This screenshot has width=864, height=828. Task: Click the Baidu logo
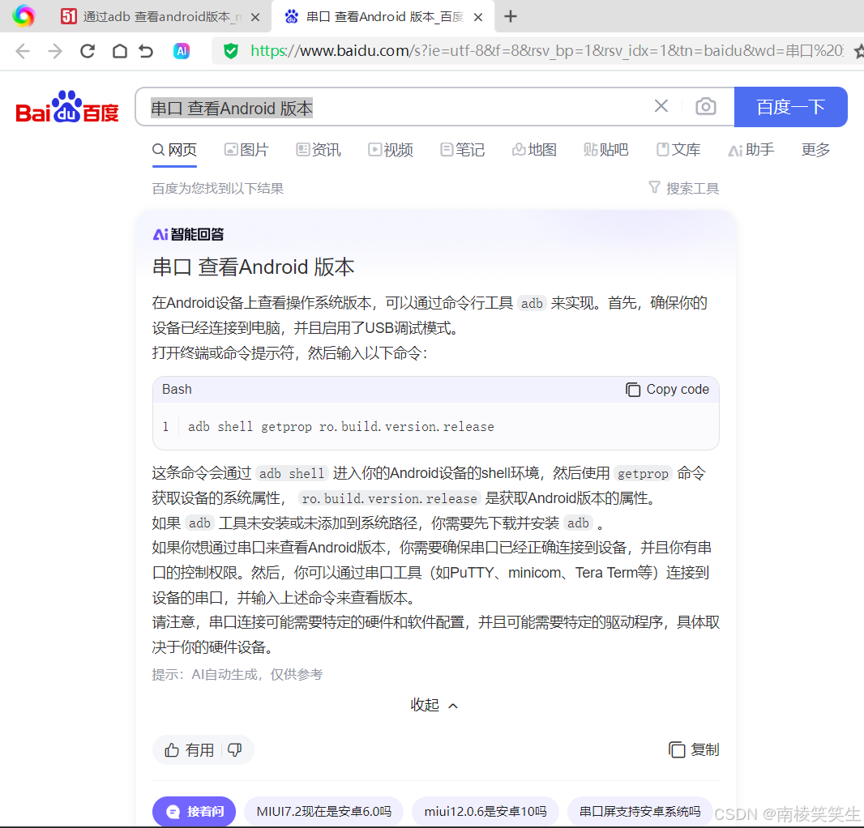67,106
